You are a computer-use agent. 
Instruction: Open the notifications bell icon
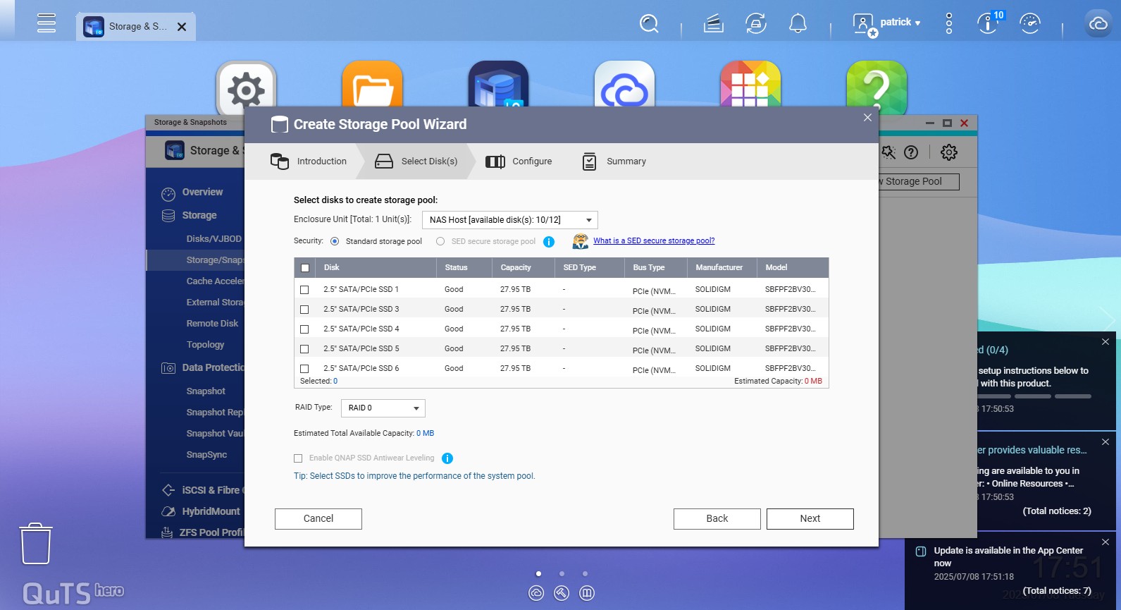pyautogui.click(x=798, y=24)
